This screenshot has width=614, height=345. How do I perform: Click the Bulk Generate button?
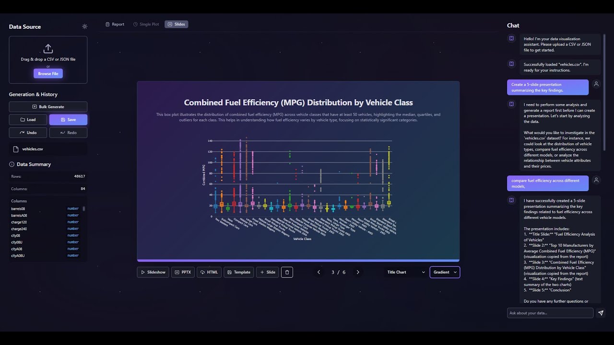pos(48,107)
